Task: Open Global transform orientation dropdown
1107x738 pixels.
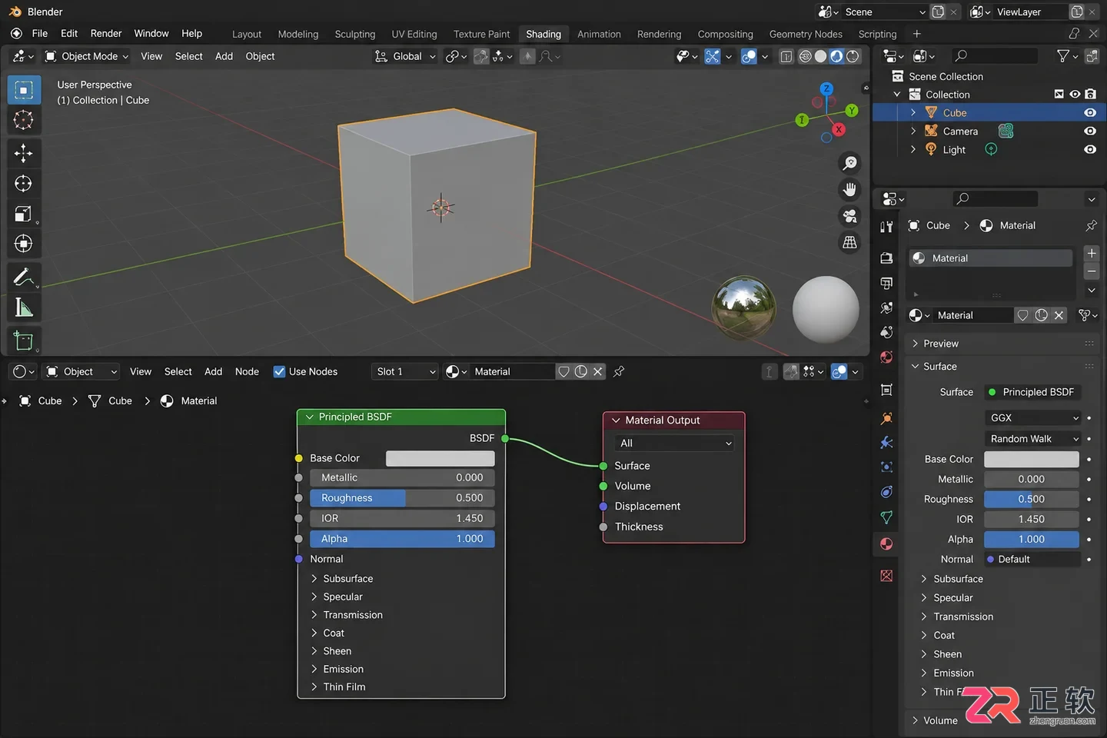Action: point(405,56)
